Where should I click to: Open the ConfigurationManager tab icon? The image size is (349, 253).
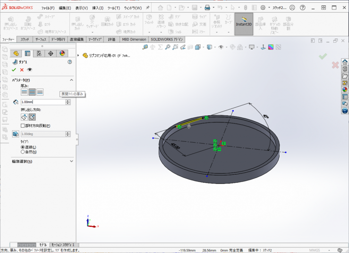pyautogui.click(x=39, y=54)
